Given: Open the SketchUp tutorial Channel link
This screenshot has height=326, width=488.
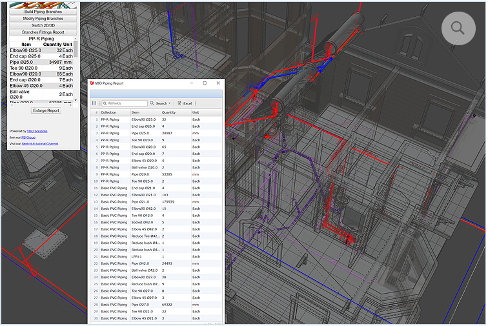Looking at the screenshot, I should (x=39, y=143).
